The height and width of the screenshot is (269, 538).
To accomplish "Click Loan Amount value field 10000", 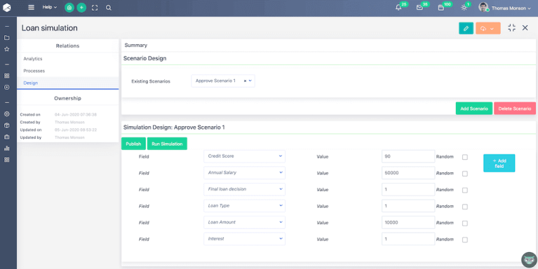I will tap(408, 222).
